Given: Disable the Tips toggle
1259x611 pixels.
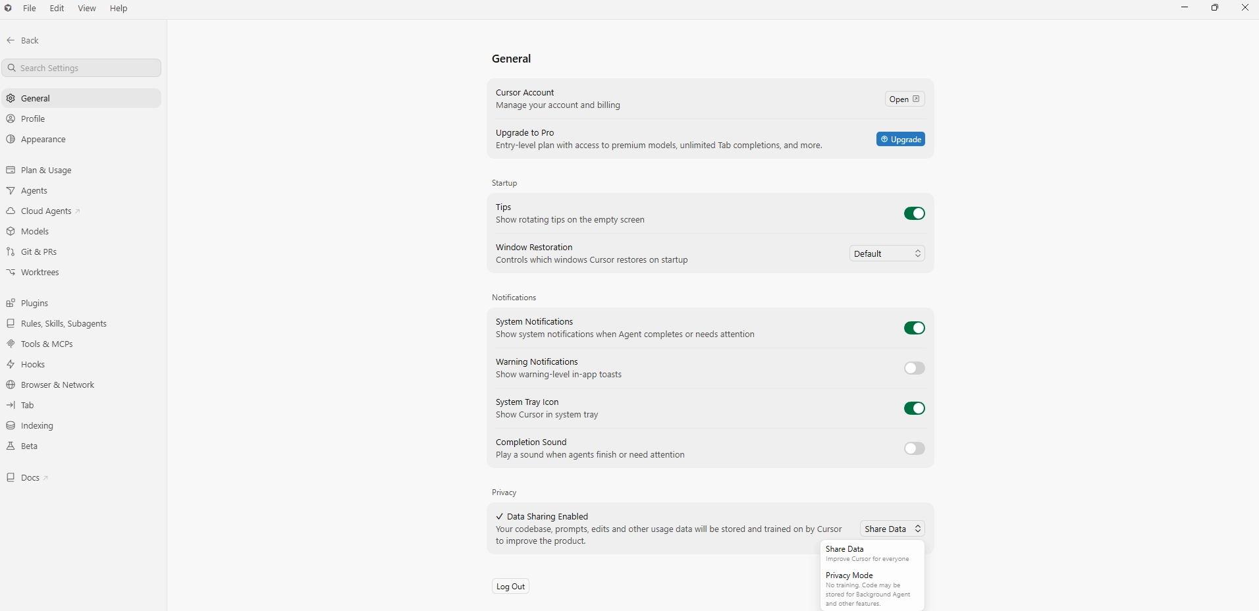Looking at the screenshot, I should click(914, 213).
